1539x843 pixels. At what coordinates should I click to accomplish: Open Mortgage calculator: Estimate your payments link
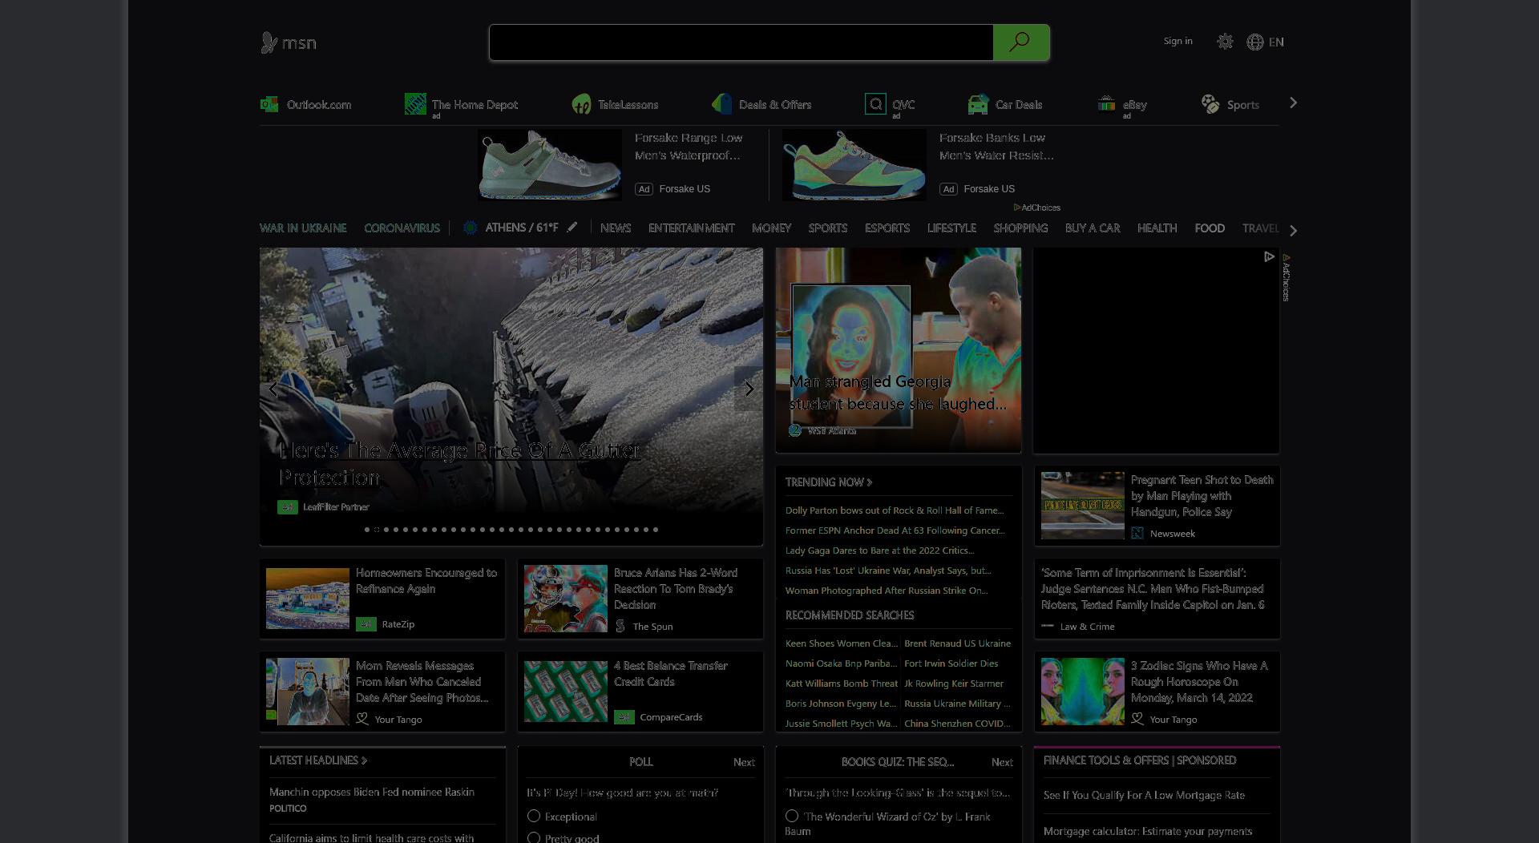tap(1148, 831)
